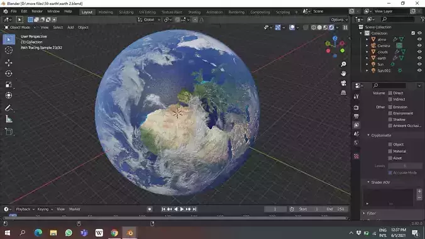Enable Volume Direct pass checkbox
Image resolution: width=425 pixels, height=239 pixels.
(390, 93)
